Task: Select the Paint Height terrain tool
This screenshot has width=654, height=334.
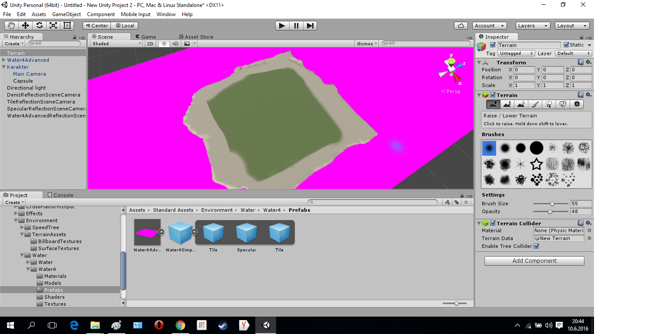Action: (x=507, y=104)
